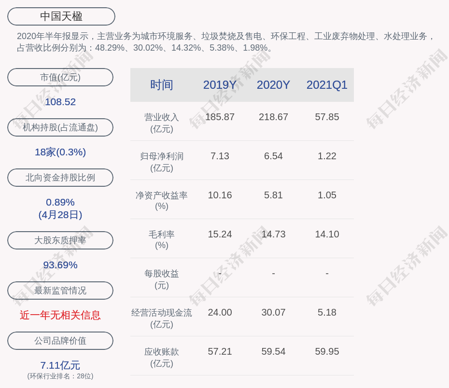Click the red 近一年无相关信息 text
This screenshot has height=388, width=449.
click(60, 315)
